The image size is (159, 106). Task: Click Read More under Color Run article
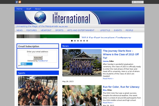108,103
